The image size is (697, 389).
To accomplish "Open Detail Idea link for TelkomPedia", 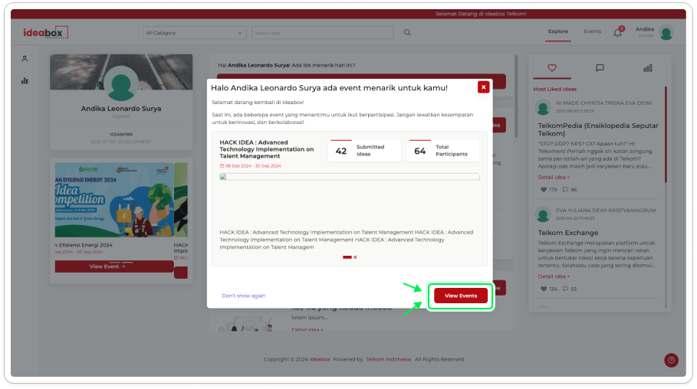I will pos(554,177).
